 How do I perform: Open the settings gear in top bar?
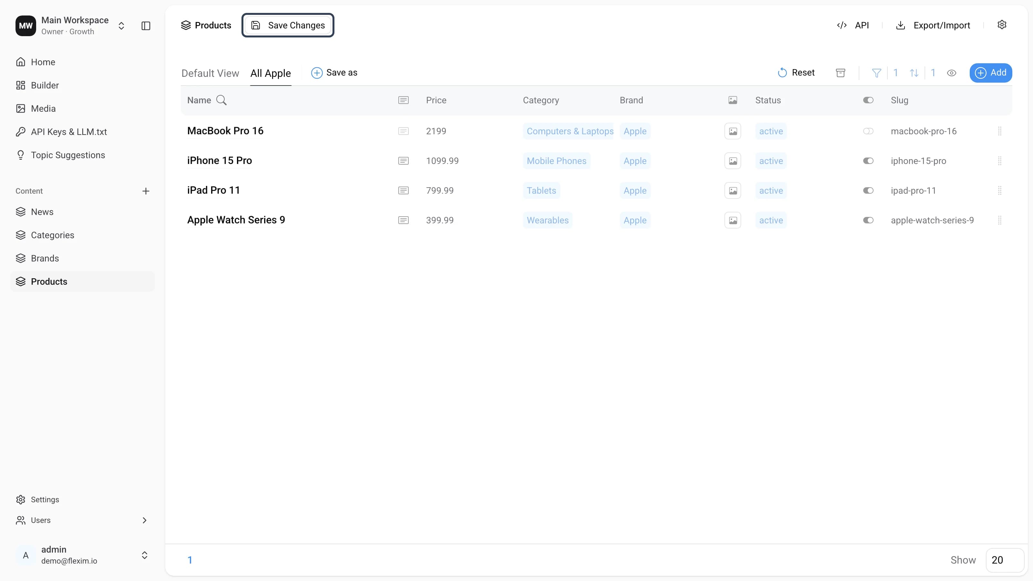pos(1002,25)
